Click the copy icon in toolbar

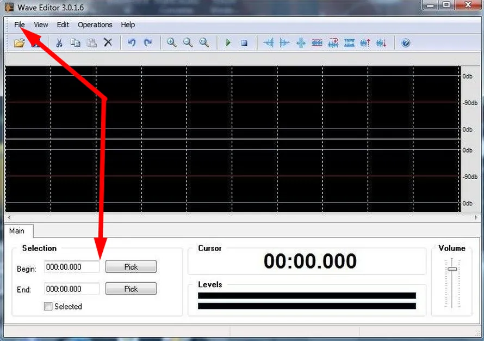pyautogui.click(x=75, y=42)
